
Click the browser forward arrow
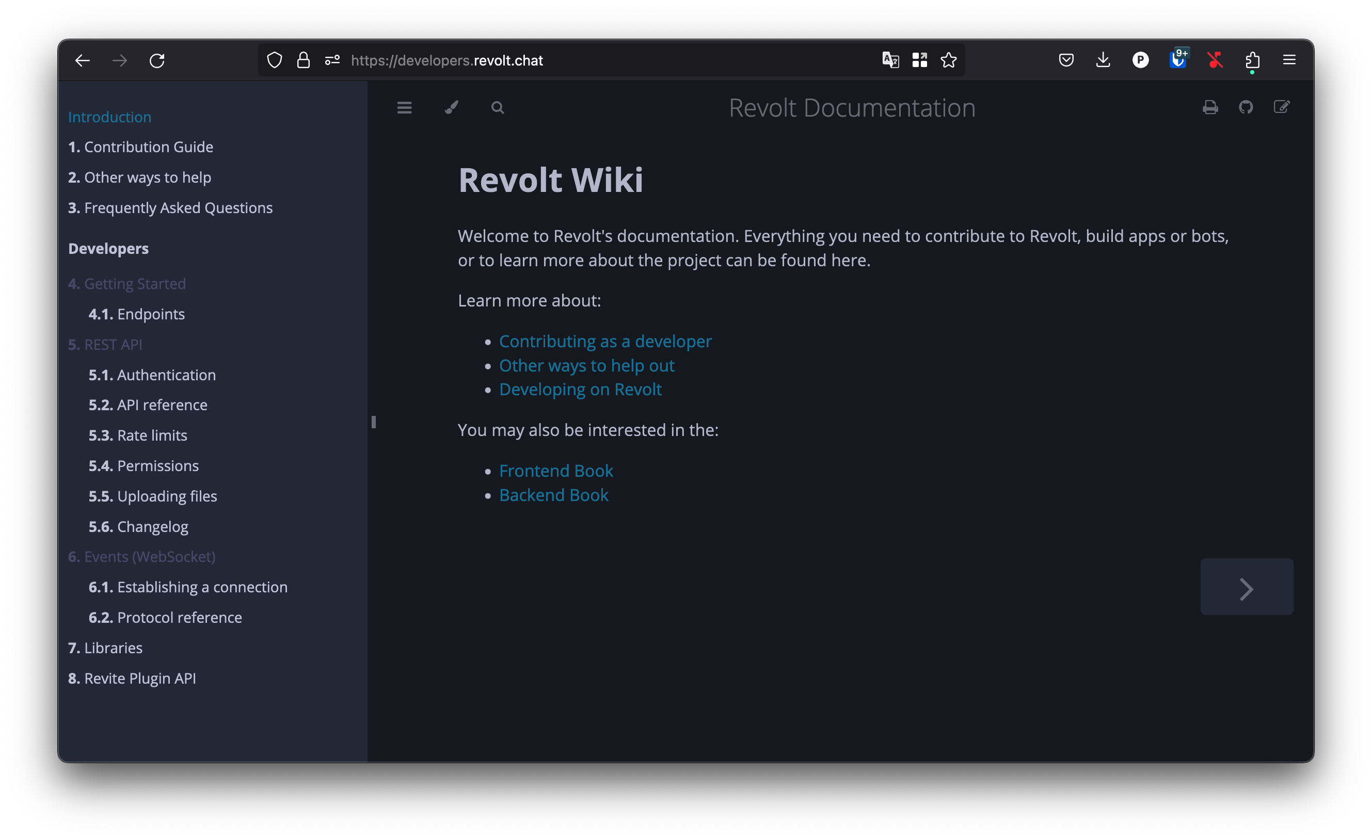[120, 60]
